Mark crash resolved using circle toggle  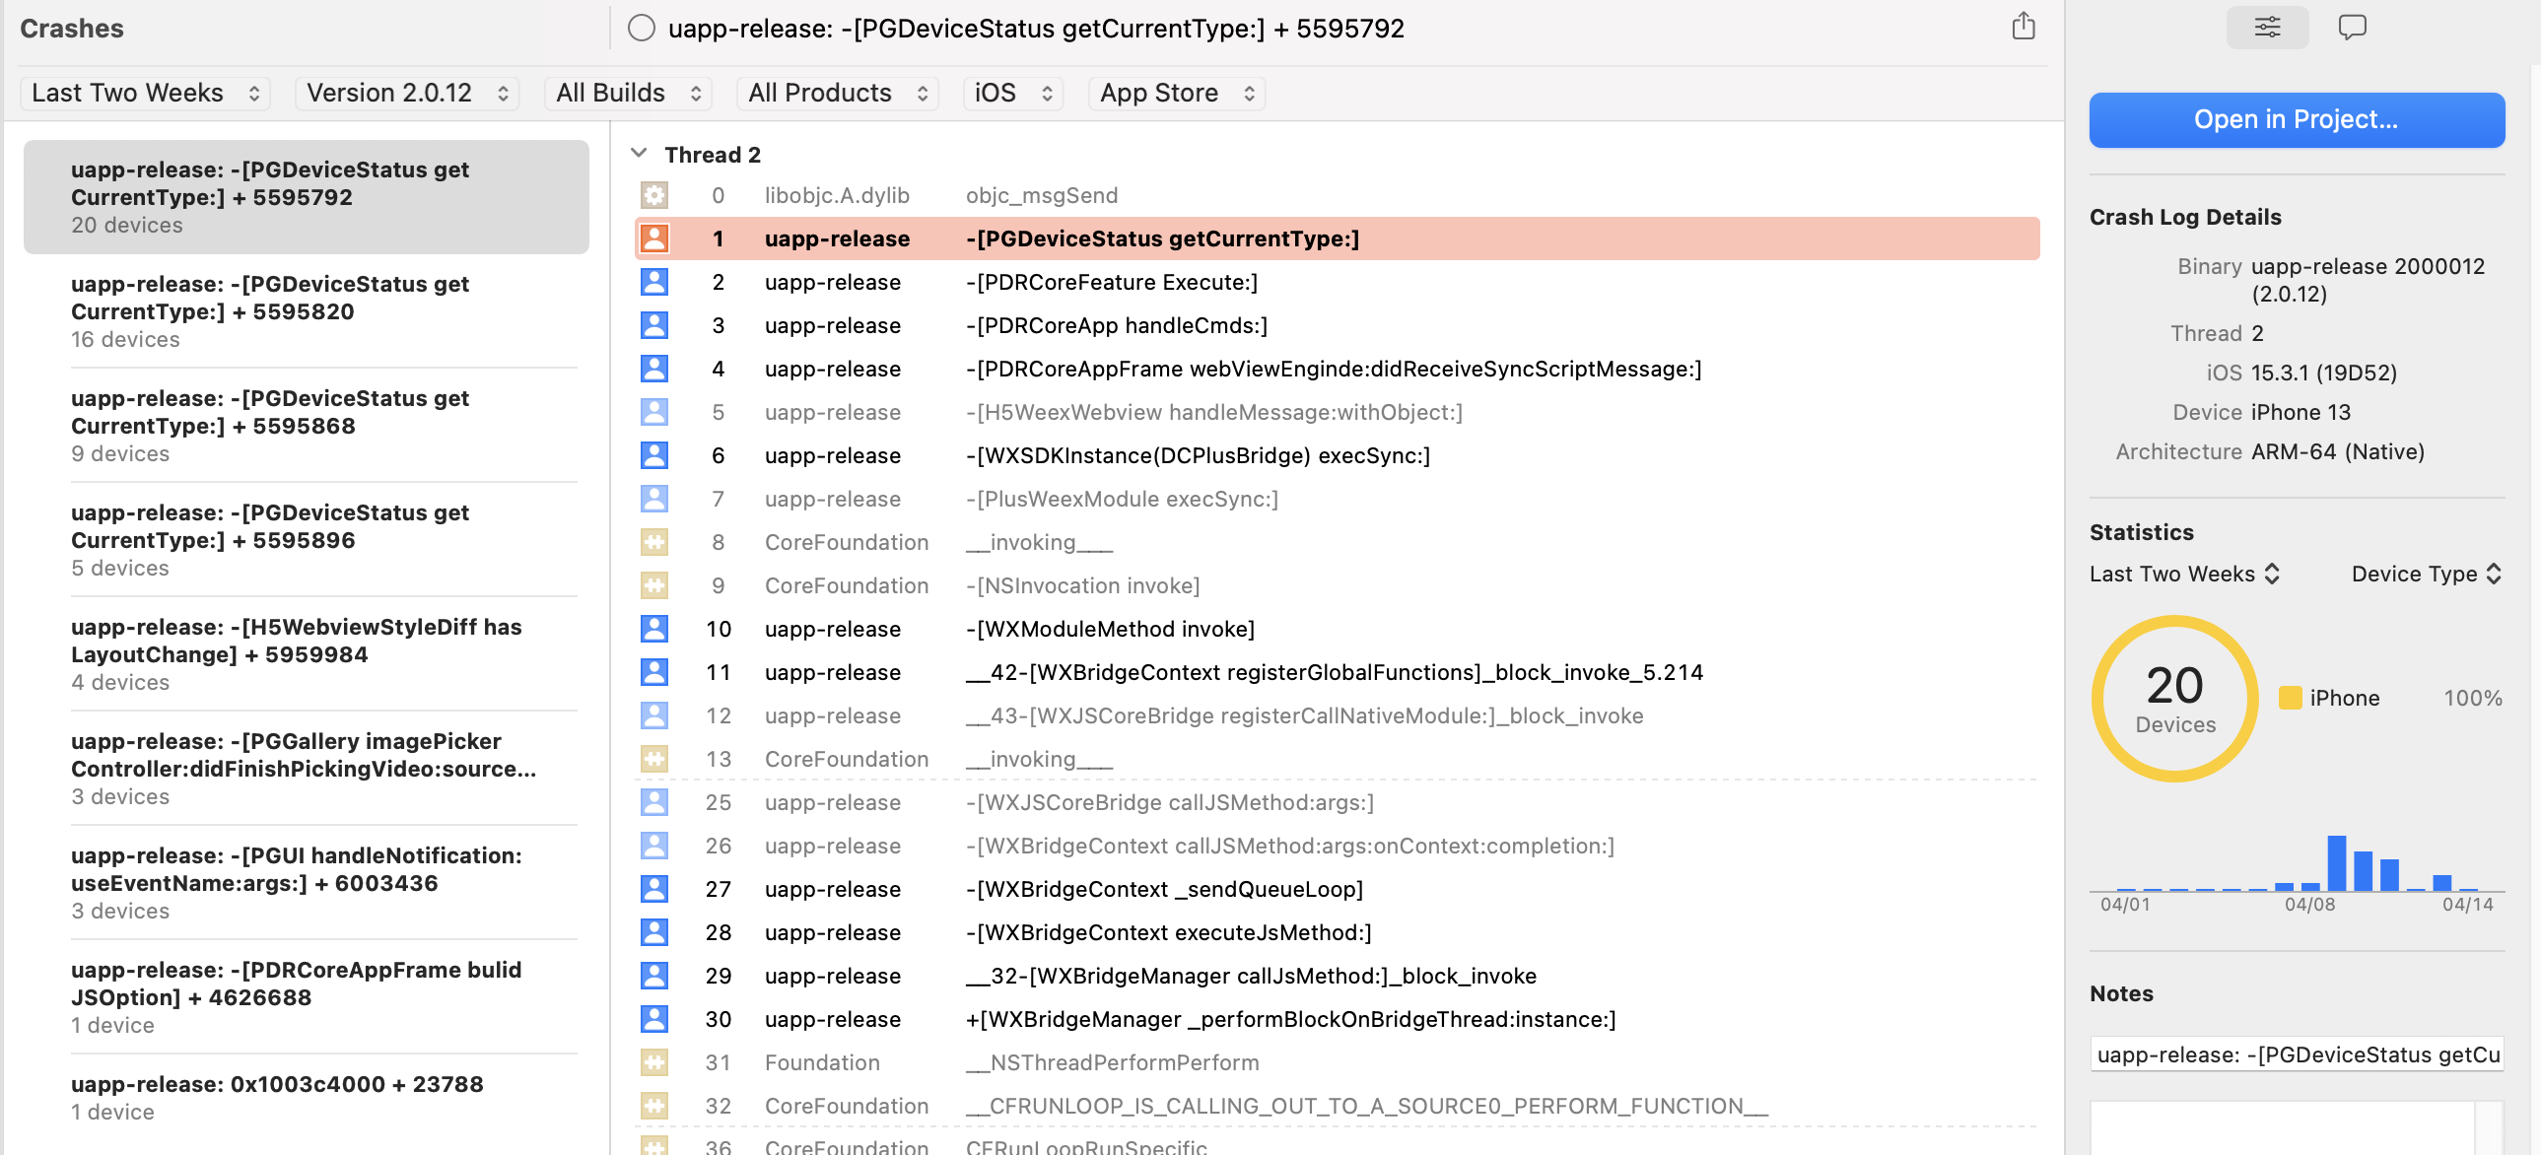(642, 29)
